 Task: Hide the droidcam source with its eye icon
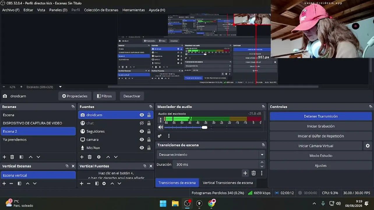142,115
